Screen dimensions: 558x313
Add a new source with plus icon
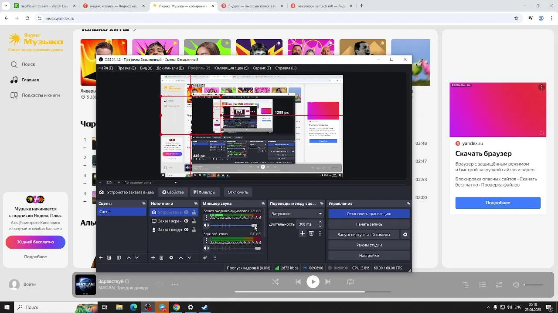153,258
